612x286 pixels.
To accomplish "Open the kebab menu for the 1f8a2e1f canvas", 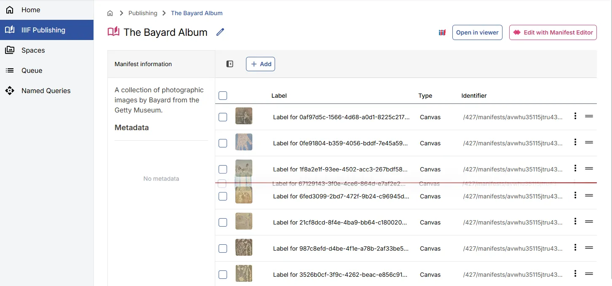I will pyautogui.click(x=575, y=168).
